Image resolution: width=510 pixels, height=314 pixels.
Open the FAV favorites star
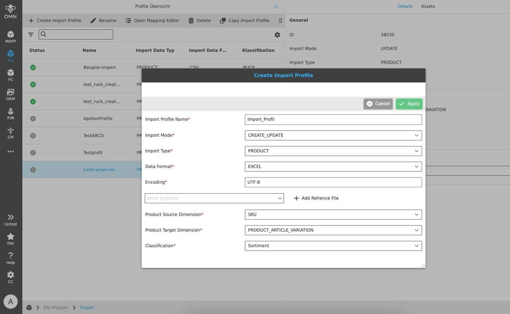tap(11, 239)
